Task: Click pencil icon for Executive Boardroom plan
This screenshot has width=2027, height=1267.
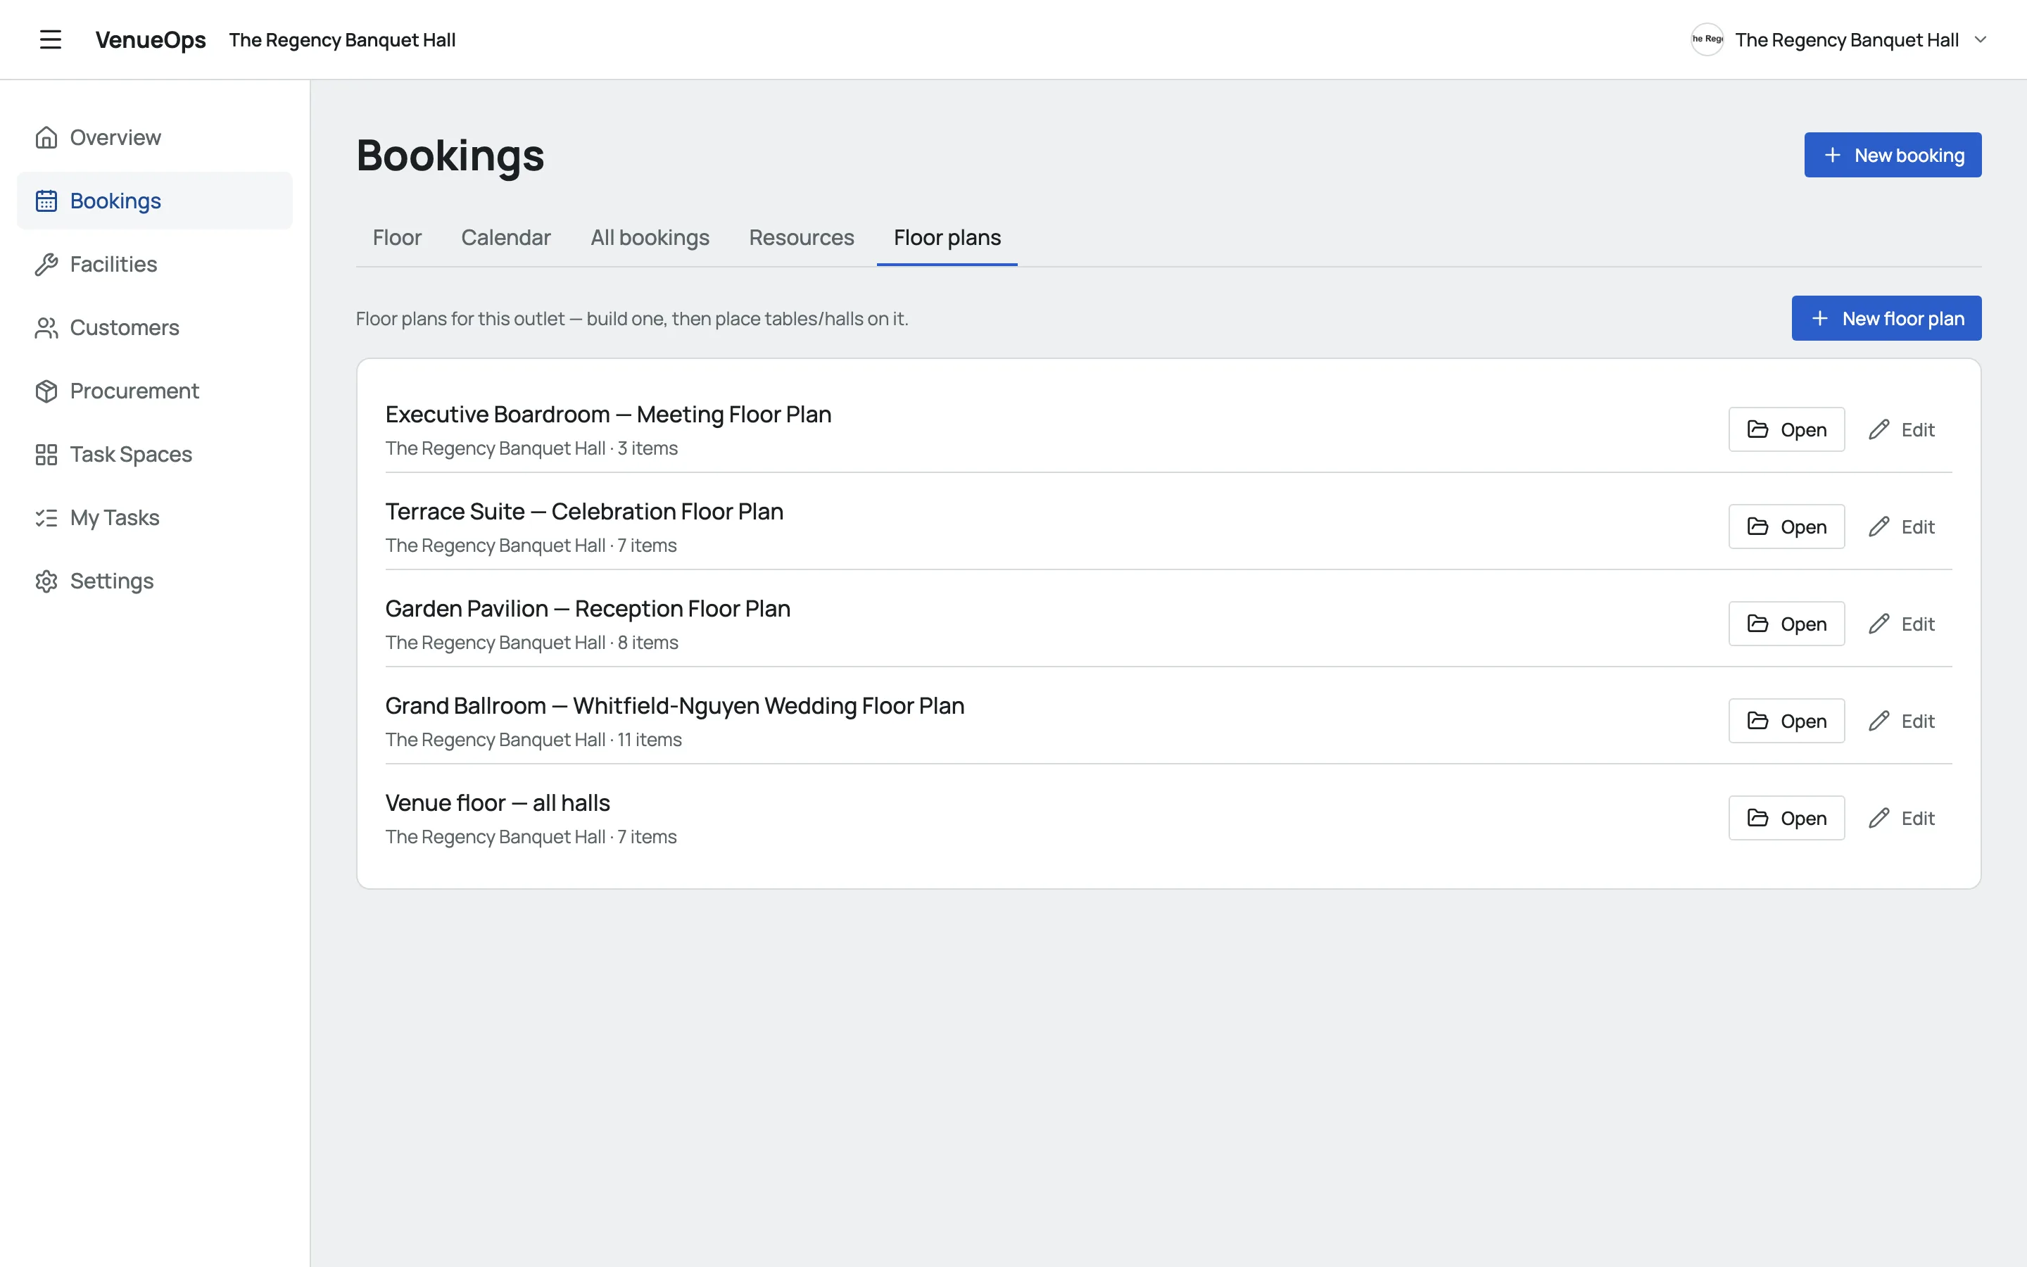Action: coord(1878,430)
